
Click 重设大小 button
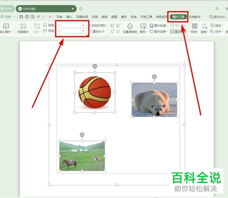tap(97, 31)
